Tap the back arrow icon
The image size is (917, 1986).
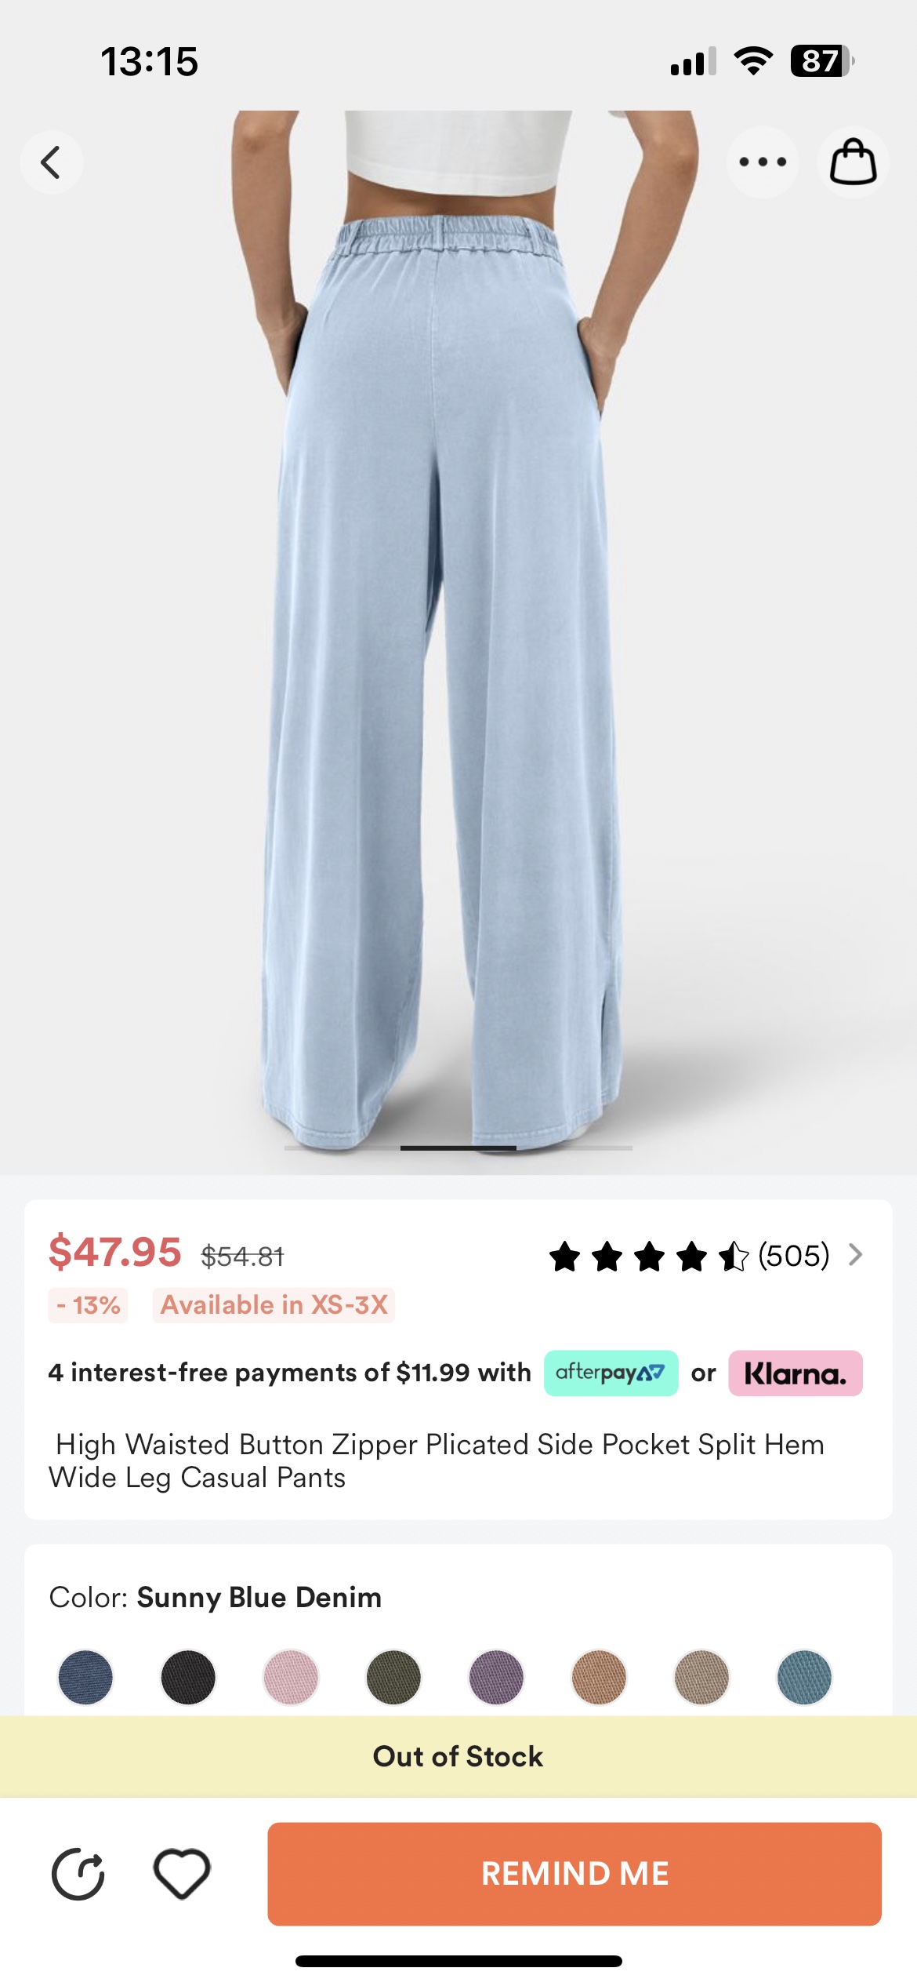pyautogui.click(x=52, y=162)
